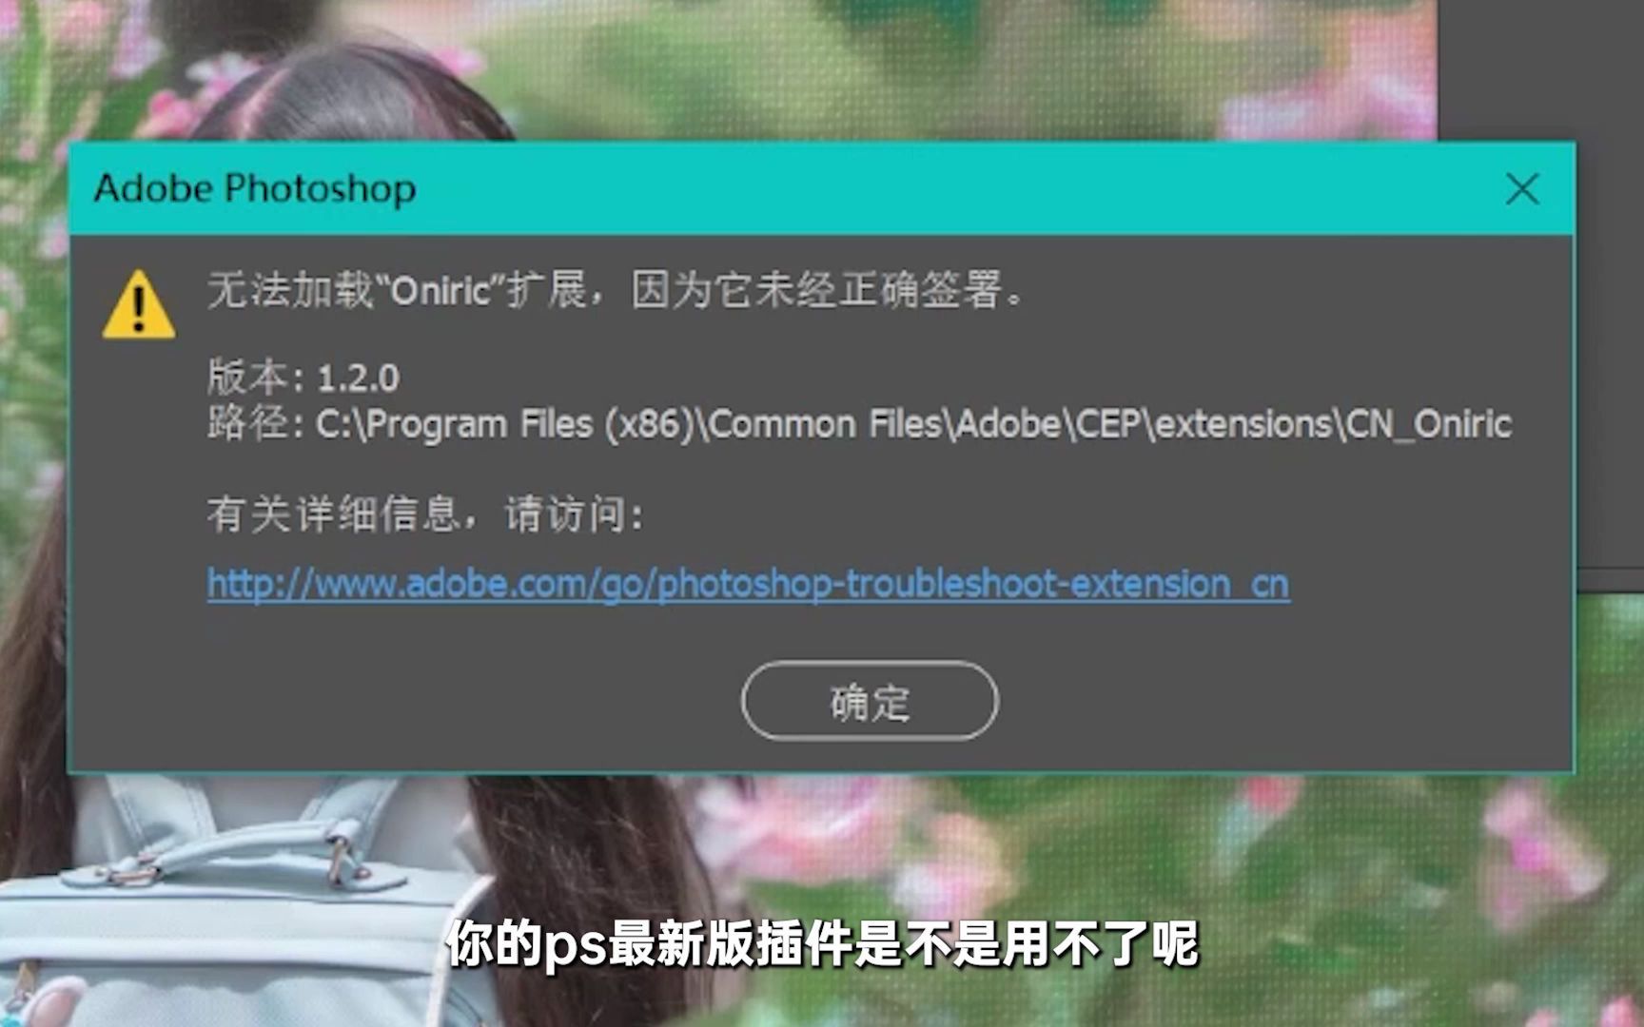Image resolution: width=1644 pixels, height=1027 pixels.
Task: Click the yellow warning triangle icon
Action: click(x=139, y=305)
